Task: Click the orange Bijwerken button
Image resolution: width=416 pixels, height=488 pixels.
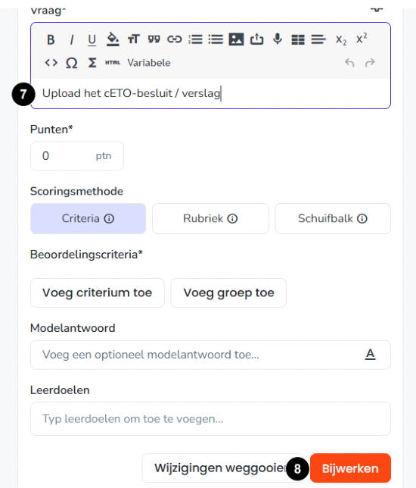Action: pyautogui.click(x=350, y=468)
